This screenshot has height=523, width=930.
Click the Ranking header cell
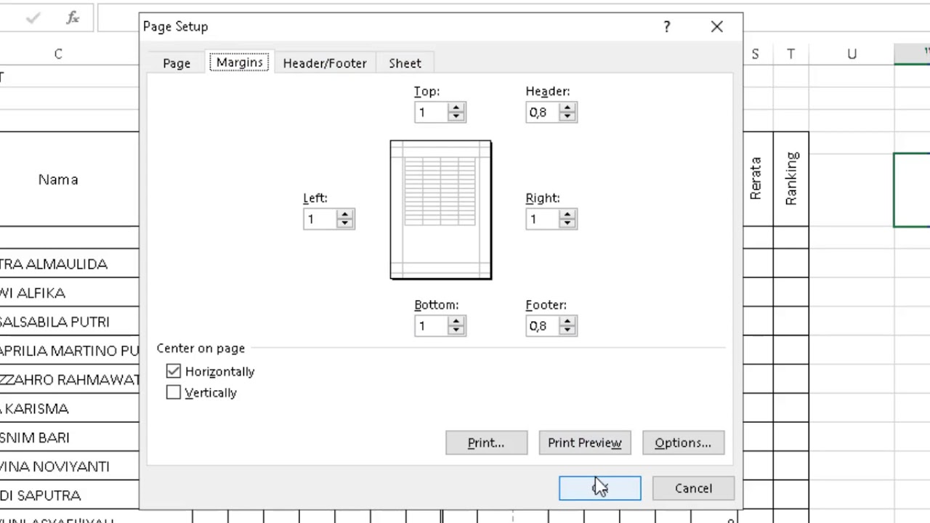[x=791, y=179]
